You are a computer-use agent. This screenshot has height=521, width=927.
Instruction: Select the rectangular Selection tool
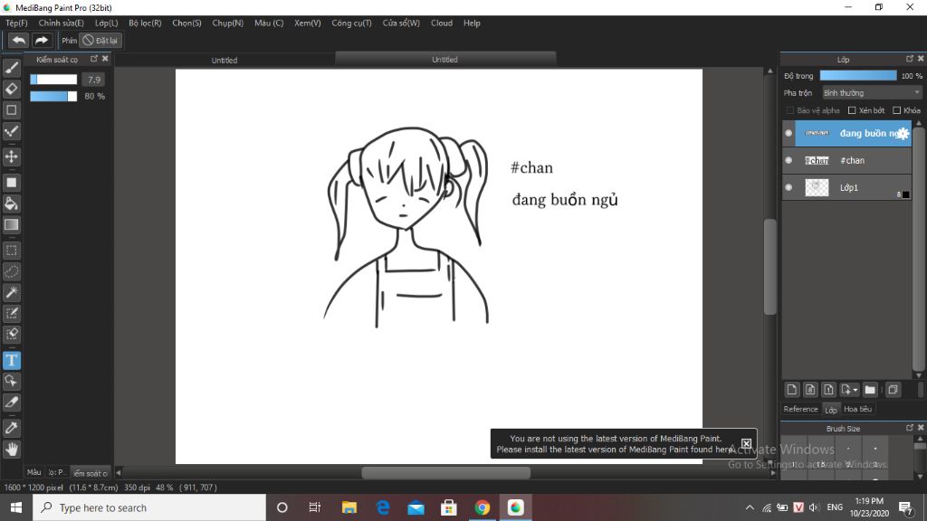coord(11,251)
